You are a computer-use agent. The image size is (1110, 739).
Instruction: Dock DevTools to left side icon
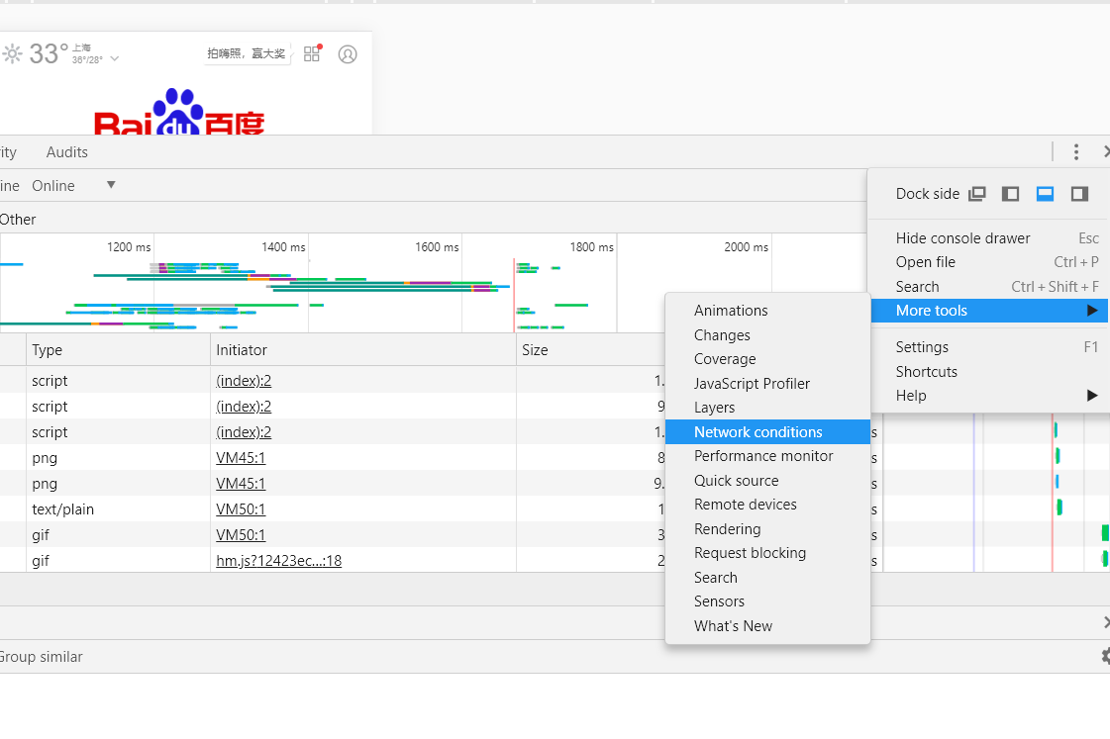pyautogui.click(x=1010, y=194)
